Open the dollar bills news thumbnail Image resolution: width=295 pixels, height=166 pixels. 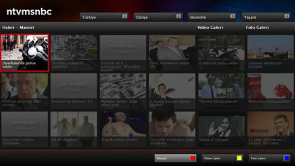123,91
